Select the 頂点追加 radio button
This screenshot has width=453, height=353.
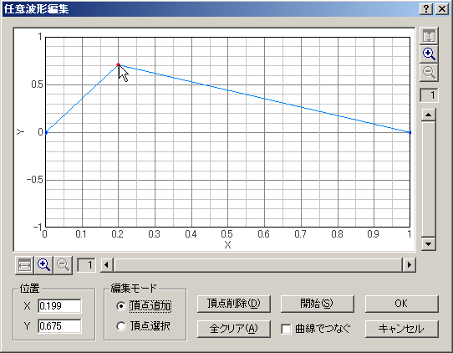point(120,306)
